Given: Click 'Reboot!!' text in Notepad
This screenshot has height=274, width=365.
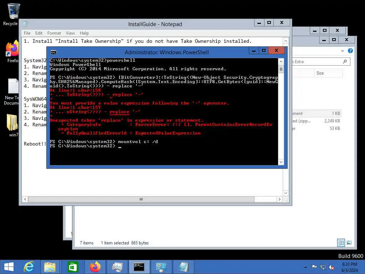Looking at the screenshot, I should click(35, 144).
